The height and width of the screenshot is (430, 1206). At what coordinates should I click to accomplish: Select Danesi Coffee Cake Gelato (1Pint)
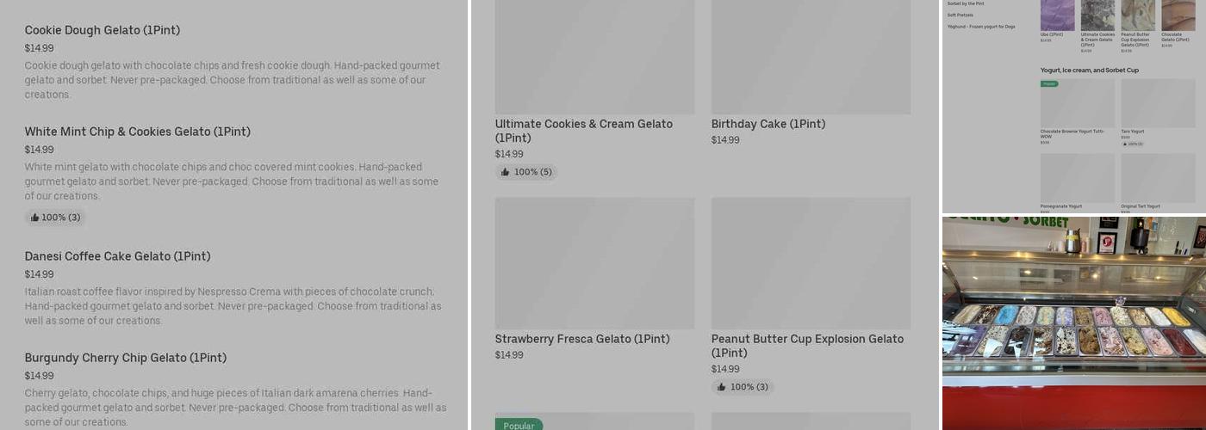[117, 256]
